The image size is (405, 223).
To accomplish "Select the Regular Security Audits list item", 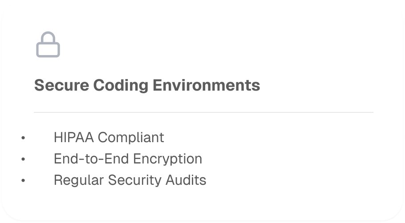I will coord(130,180).
